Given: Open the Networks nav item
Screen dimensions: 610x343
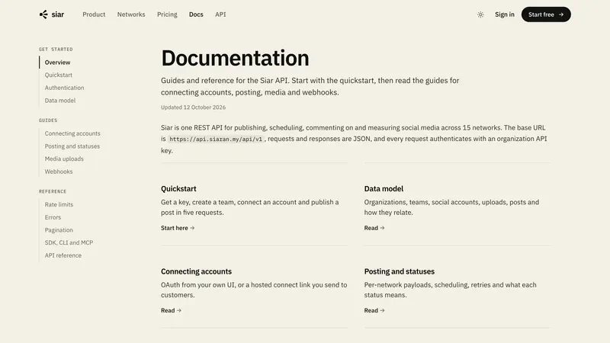Looking at the screenshot, I should pos(131,14).
